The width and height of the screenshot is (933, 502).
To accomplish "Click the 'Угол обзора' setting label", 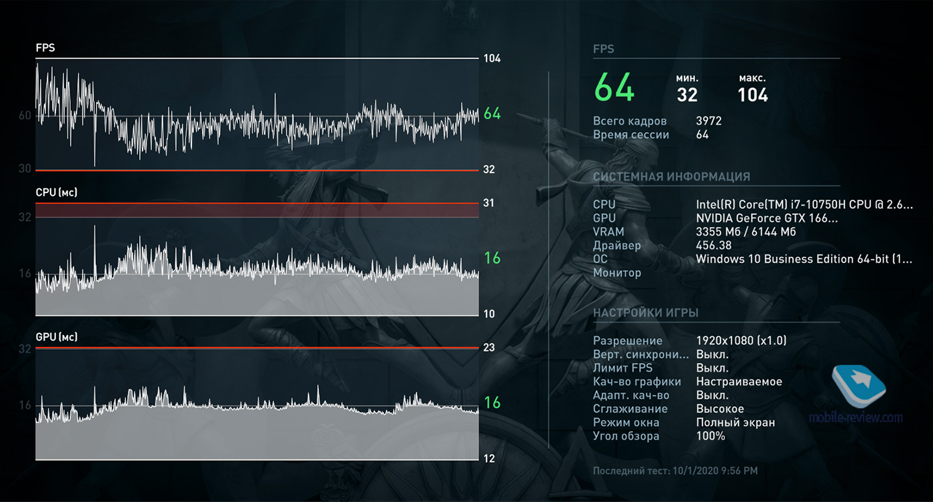I will 626,436.
